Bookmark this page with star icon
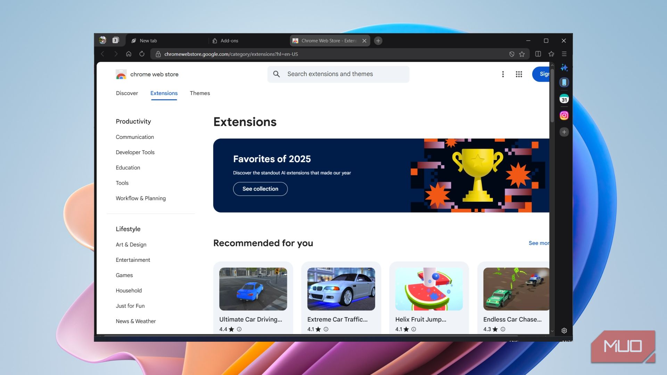The width and height of the screenshot is (667, 375). tap(522, 54)
